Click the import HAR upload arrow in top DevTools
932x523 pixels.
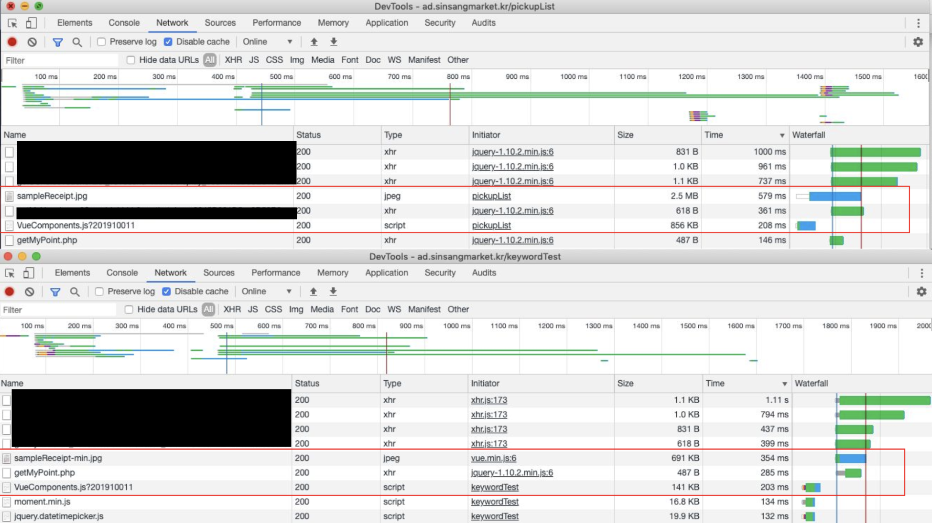314,42
